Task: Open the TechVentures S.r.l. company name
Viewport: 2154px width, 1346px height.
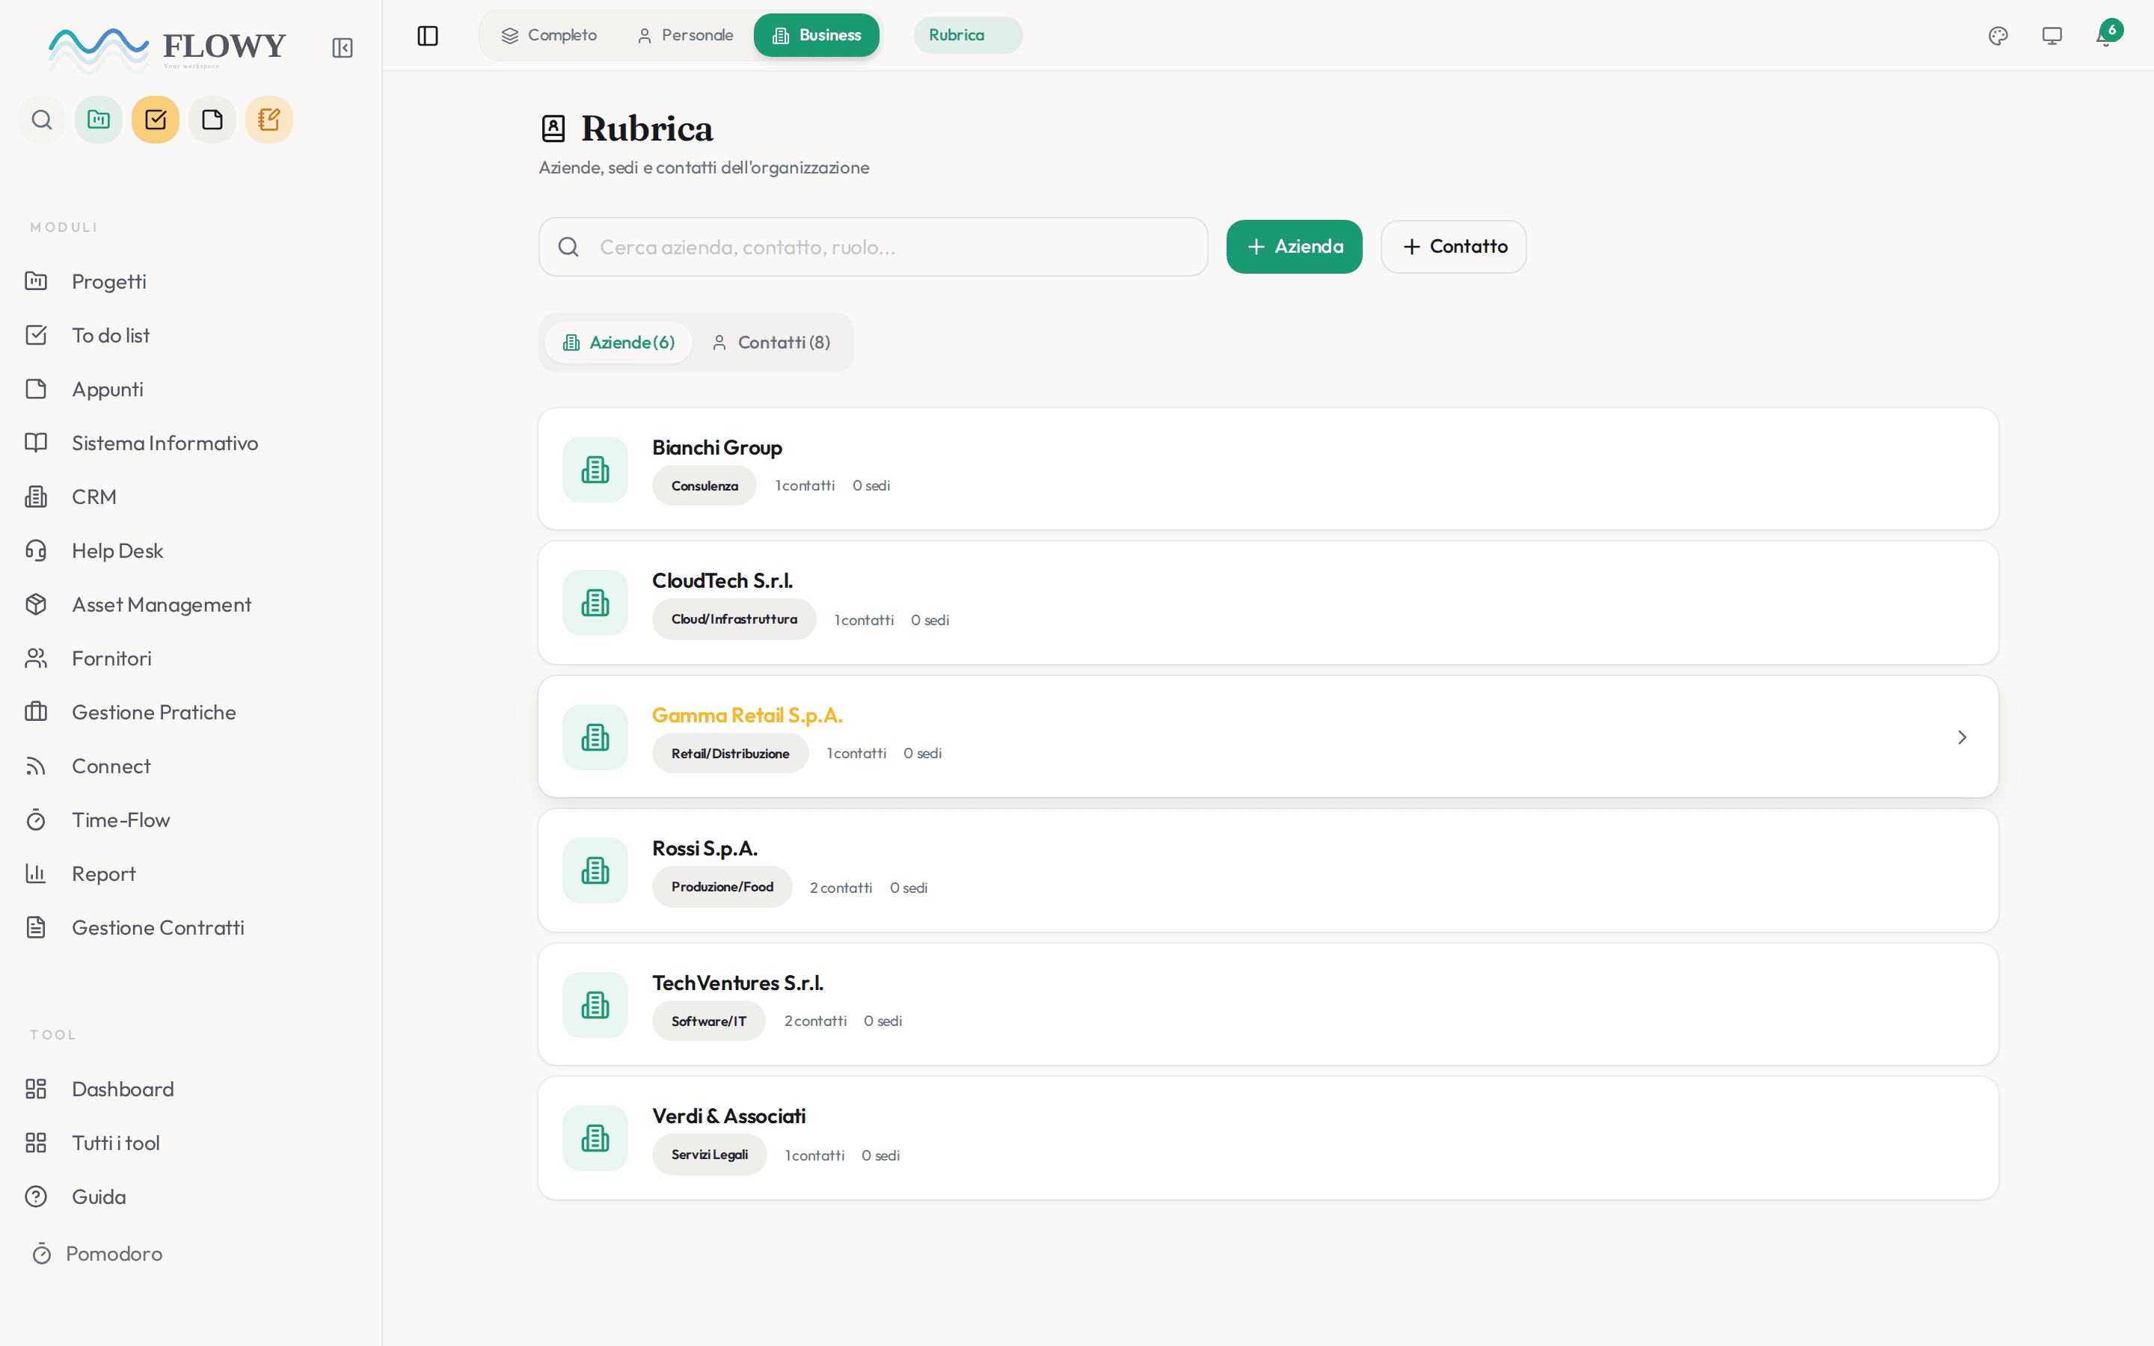Action: (x=738, y=983)
